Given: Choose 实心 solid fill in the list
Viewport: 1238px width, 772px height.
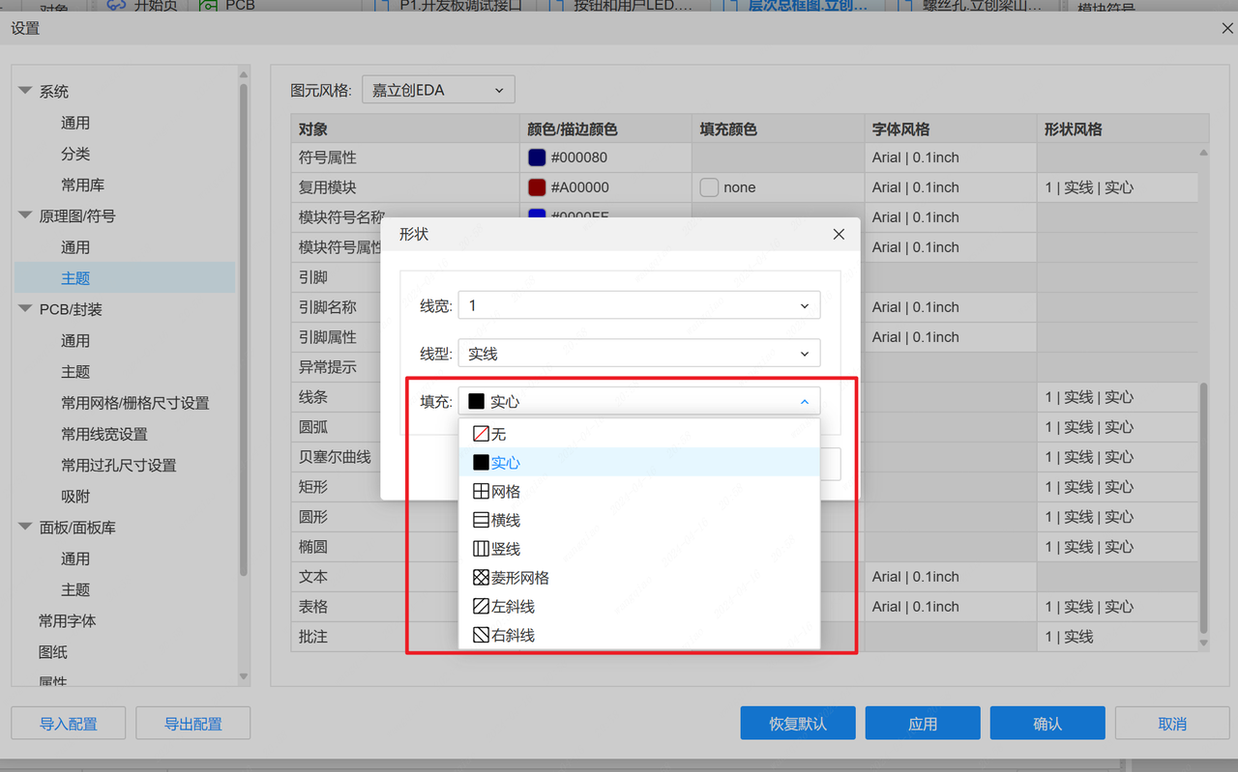Looking at the screenshot, I should coord(639,463).
